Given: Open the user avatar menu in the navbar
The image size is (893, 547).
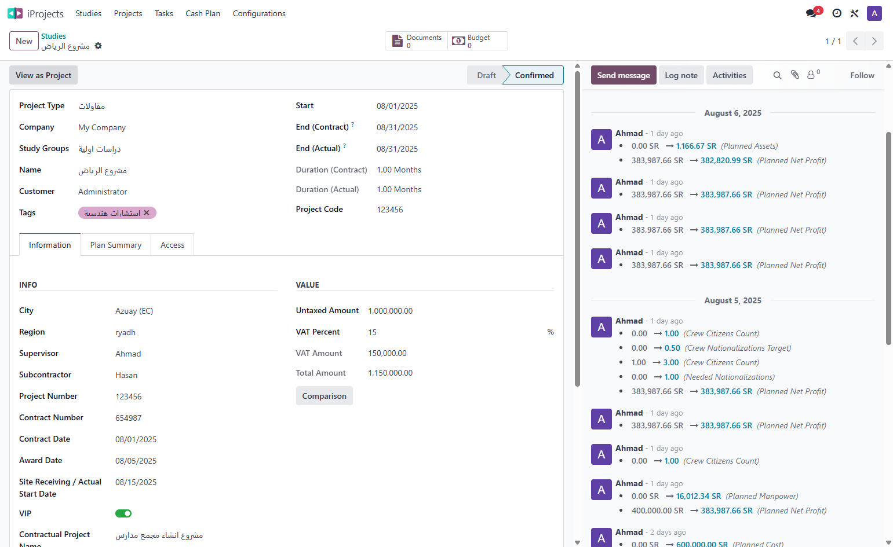Looking at the screenshot, I should click(874, 13).
